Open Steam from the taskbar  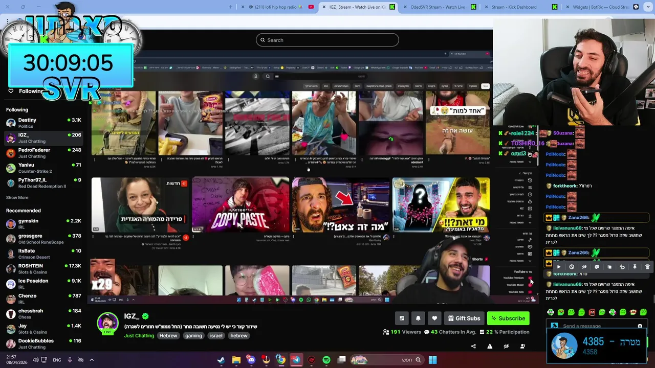point(221,360)
